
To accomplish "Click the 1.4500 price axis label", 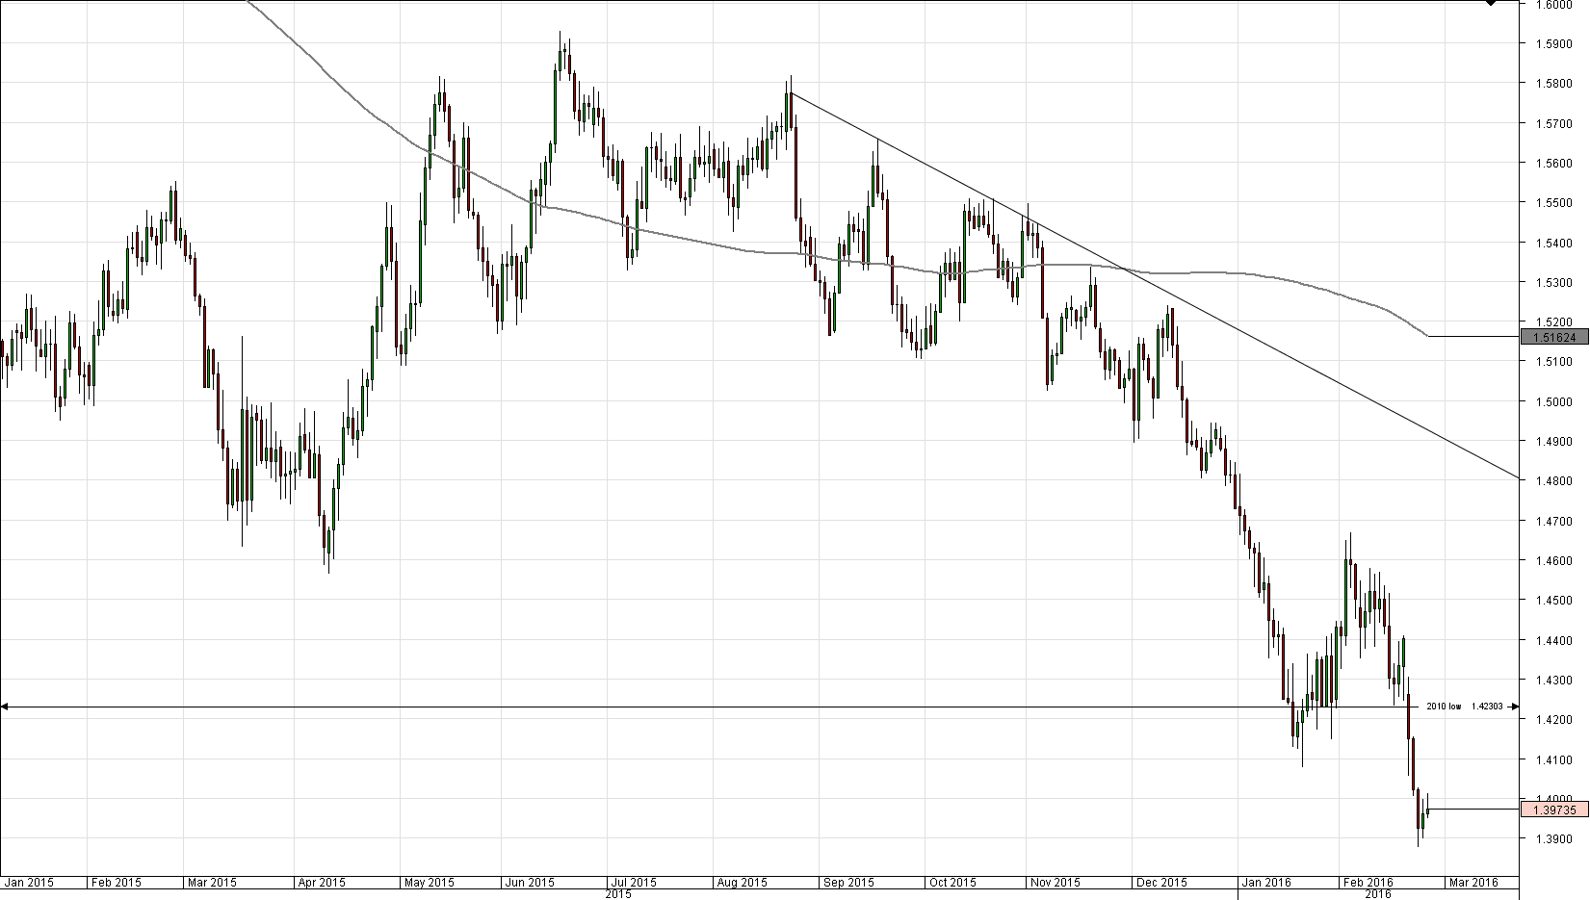I will 1555,601.
